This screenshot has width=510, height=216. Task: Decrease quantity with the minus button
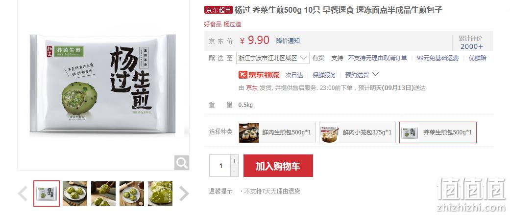pyautogui.click(x=234, y=171)
